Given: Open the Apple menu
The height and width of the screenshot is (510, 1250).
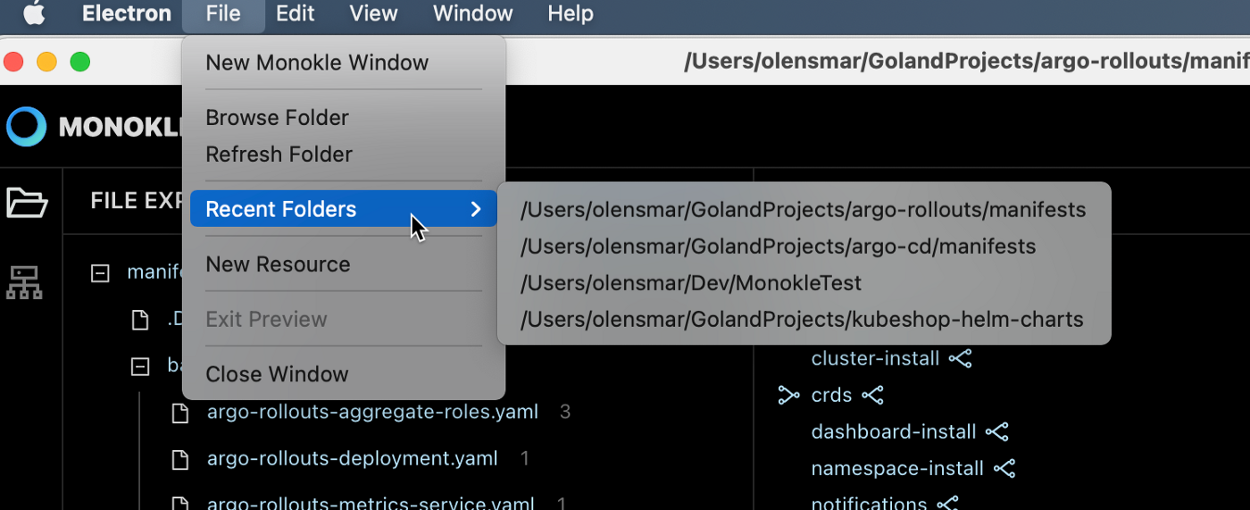Looking at the screenshot, I should pyautogui.click(x=34, y=13).
